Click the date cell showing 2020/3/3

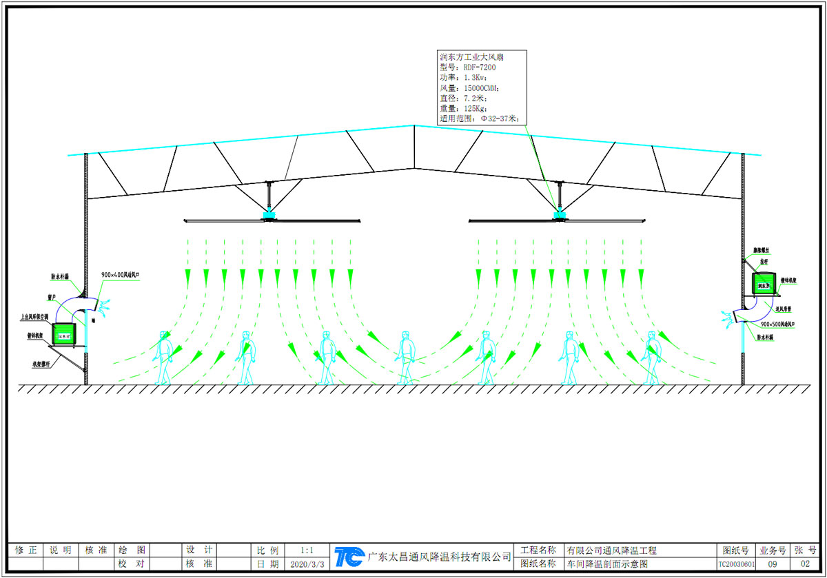[x=307, y=564]
